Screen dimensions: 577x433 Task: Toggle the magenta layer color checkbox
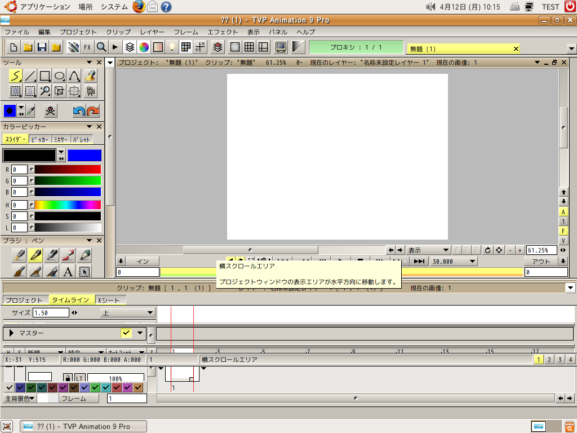click(127, 387)
